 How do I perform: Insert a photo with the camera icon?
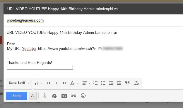(64, 96)
